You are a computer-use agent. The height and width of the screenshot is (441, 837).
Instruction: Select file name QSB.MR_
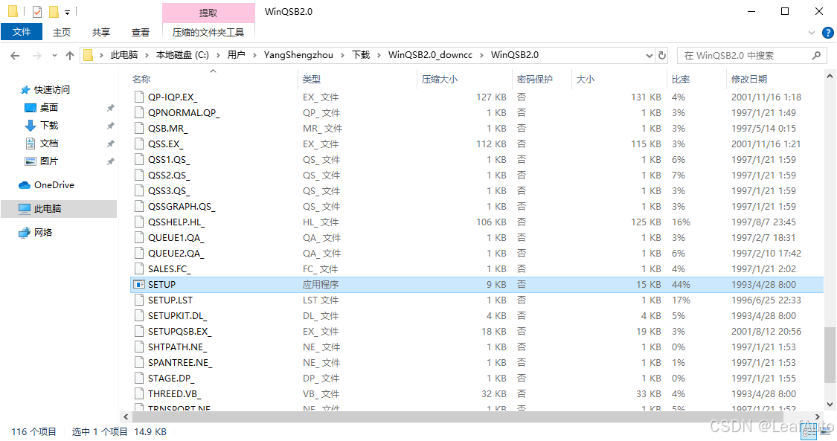click(x=167, y=129)
